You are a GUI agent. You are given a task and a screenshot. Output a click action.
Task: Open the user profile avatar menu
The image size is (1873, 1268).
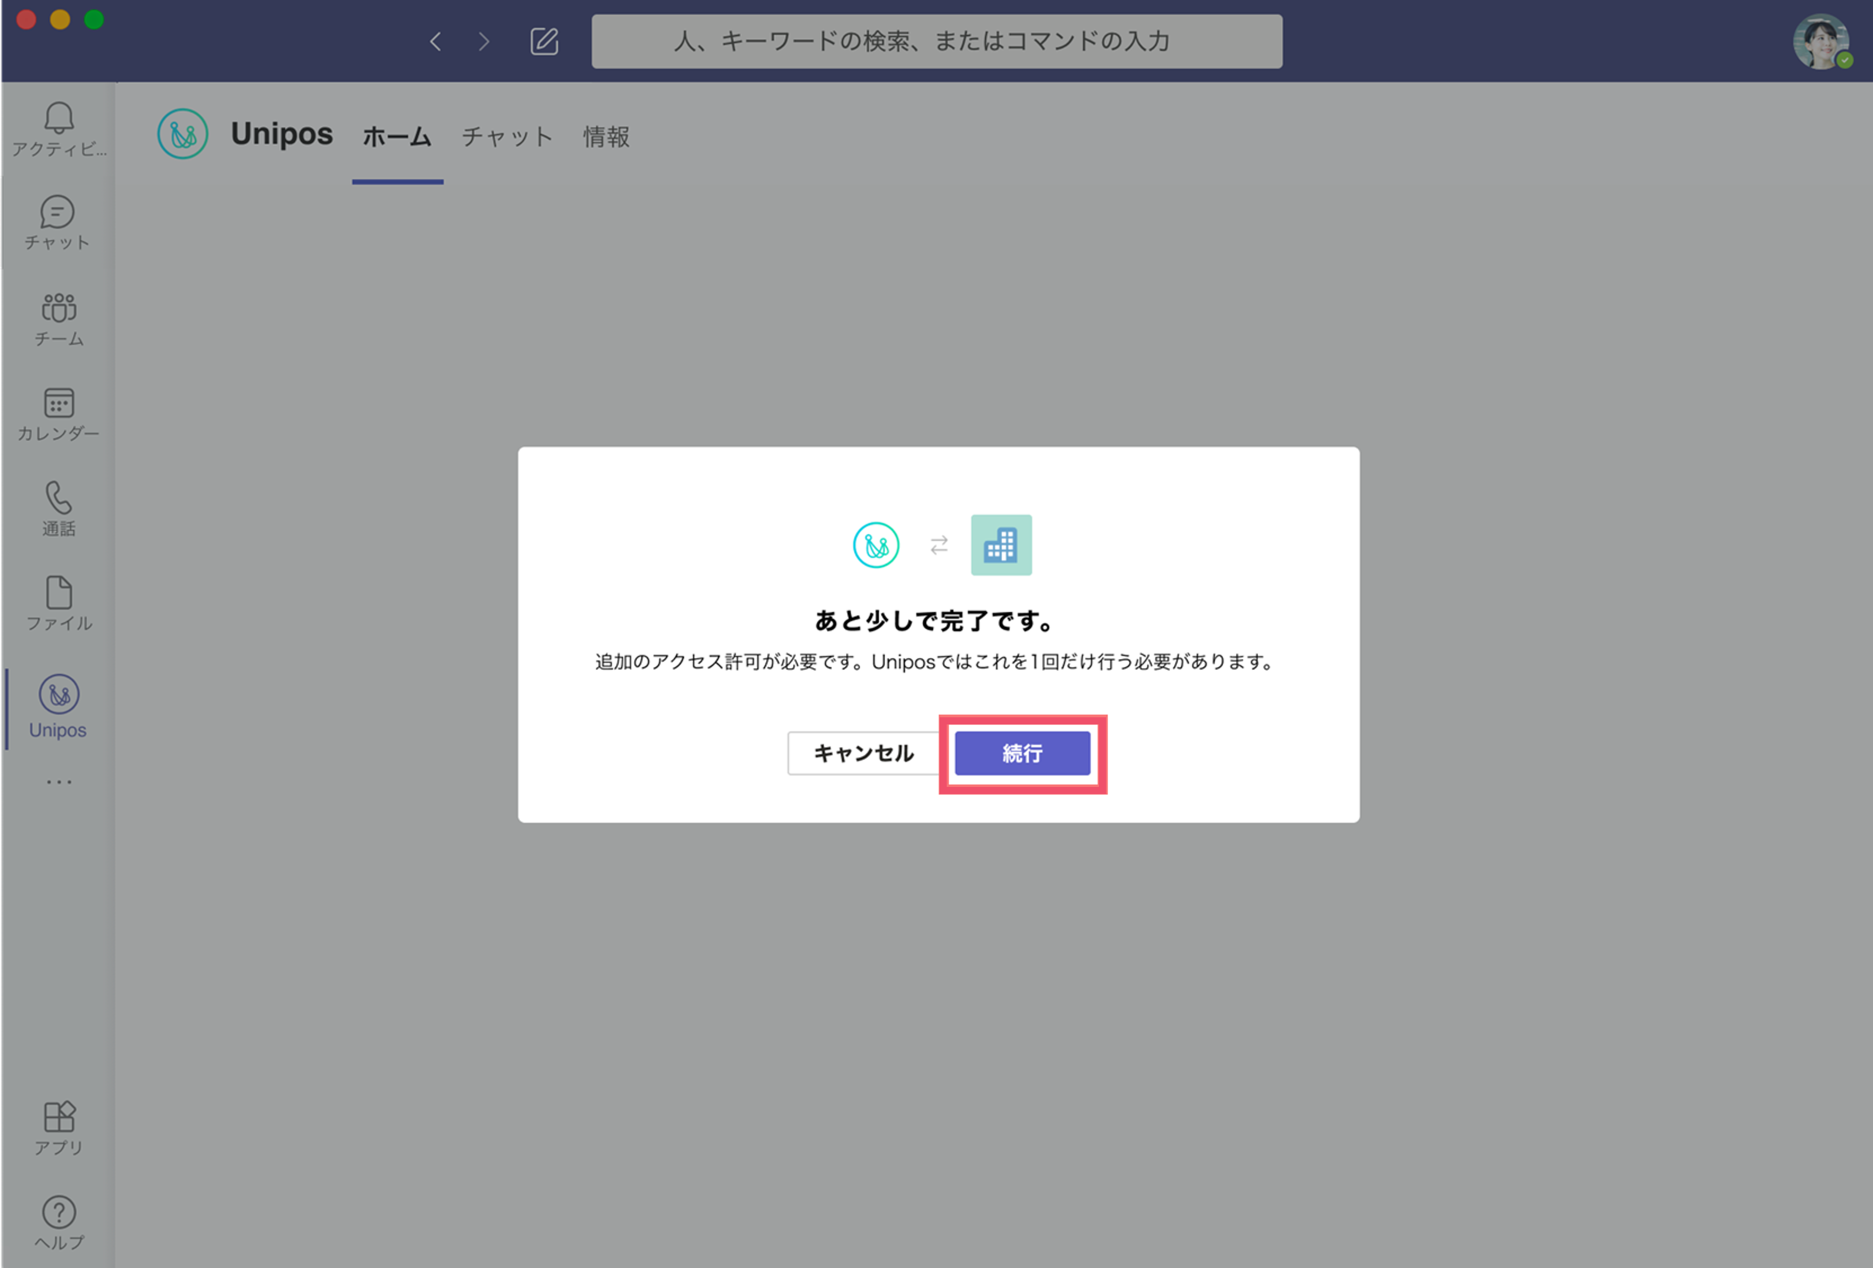coord(1821,41)
